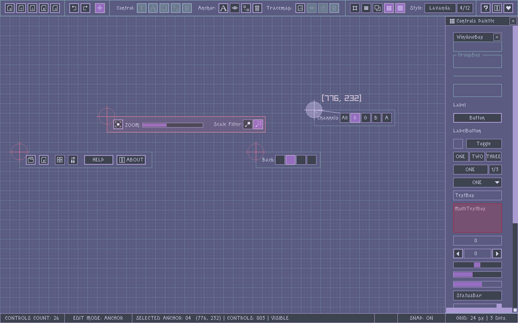This screenshot has width=518, height=323.
Task: Pick the Button control from palette
Action: click(478, 118)
